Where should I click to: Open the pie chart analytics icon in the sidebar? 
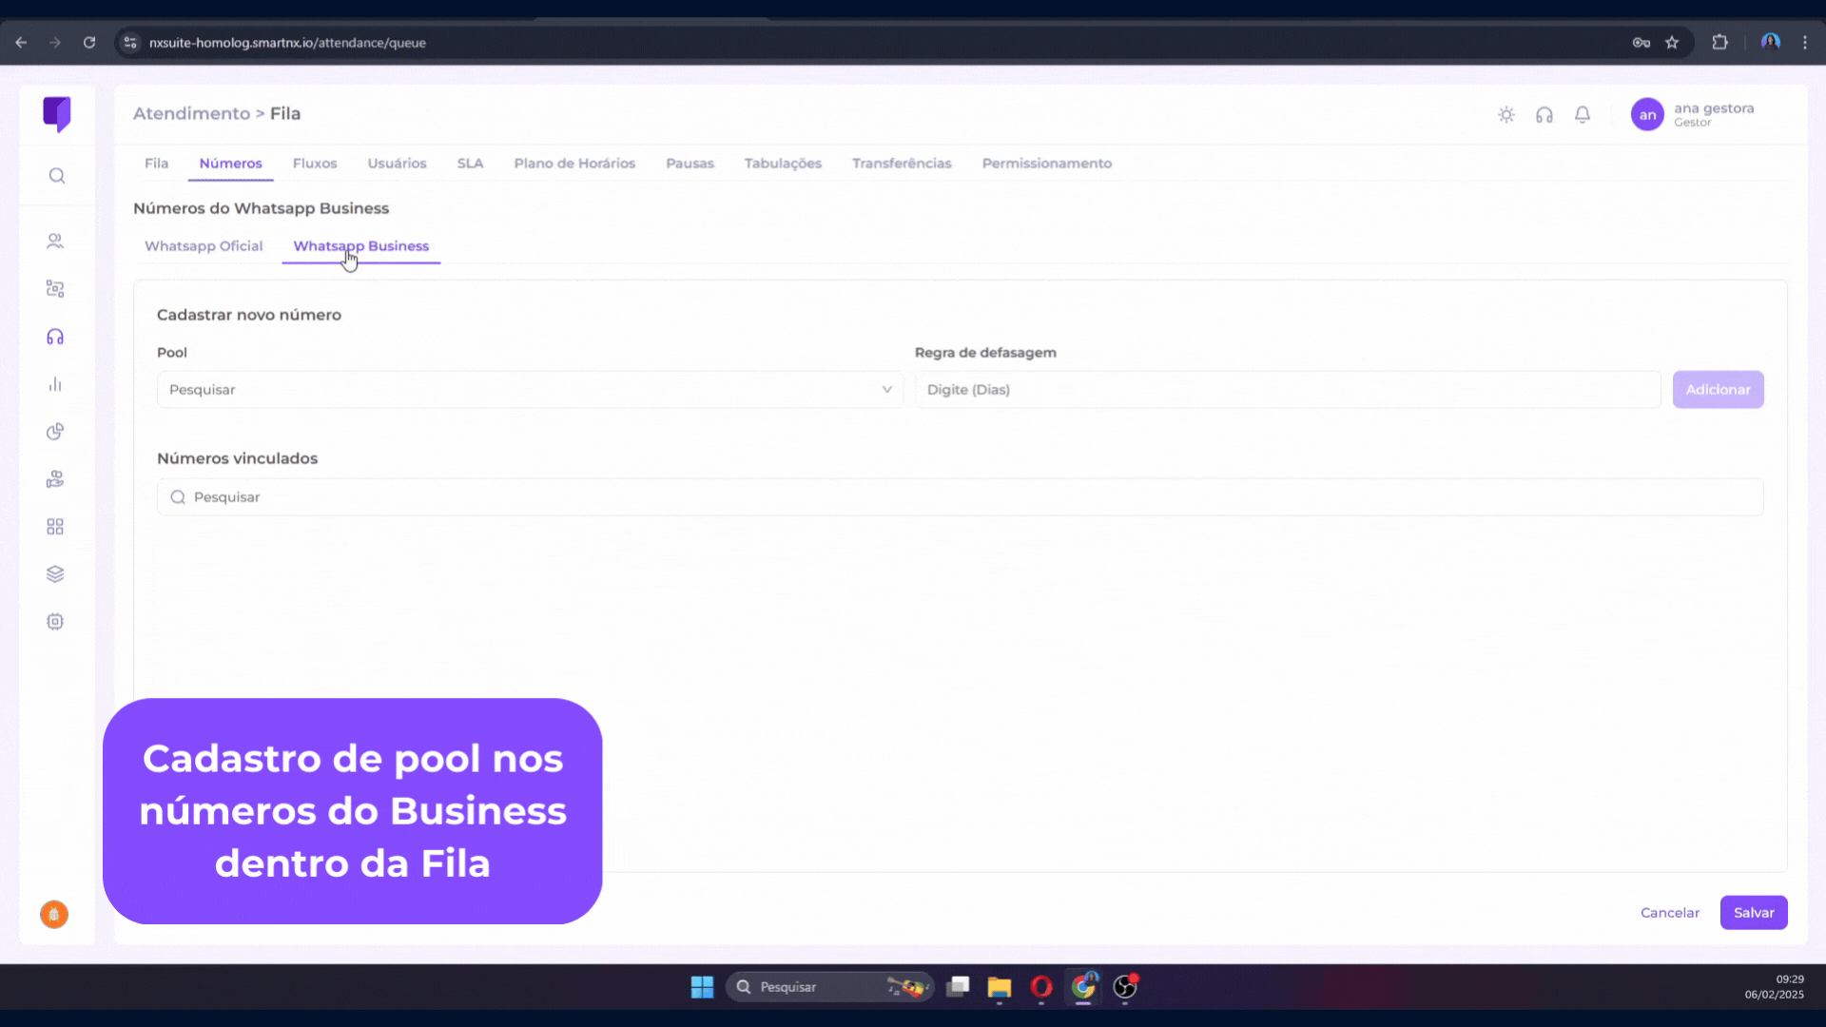[x=55, y=432]
